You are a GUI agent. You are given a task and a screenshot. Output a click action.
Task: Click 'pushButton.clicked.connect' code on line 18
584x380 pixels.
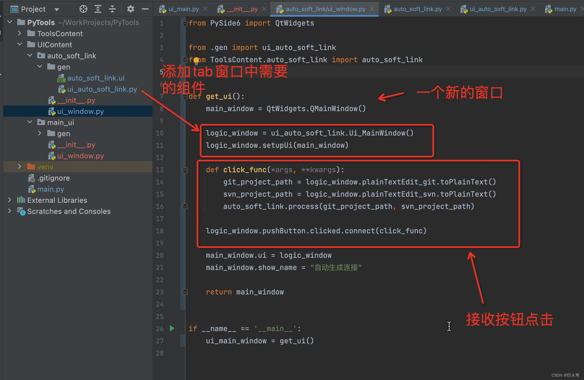319,231
